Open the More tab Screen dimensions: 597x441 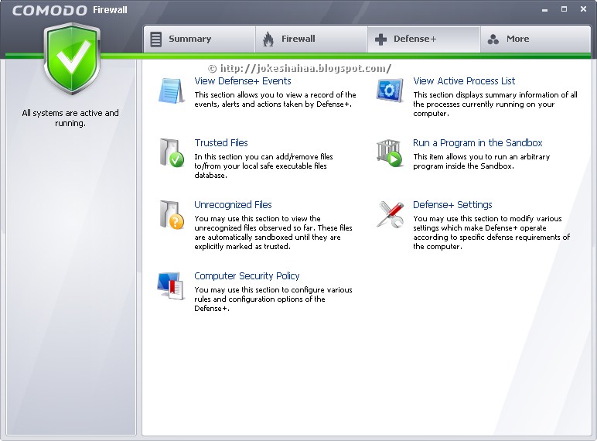535,39
